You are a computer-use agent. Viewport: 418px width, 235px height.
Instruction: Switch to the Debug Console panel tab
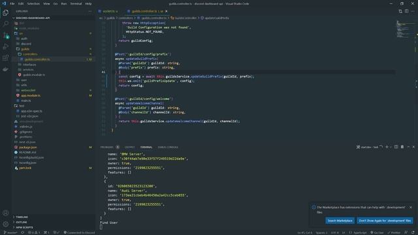click(x=168, y=147)
